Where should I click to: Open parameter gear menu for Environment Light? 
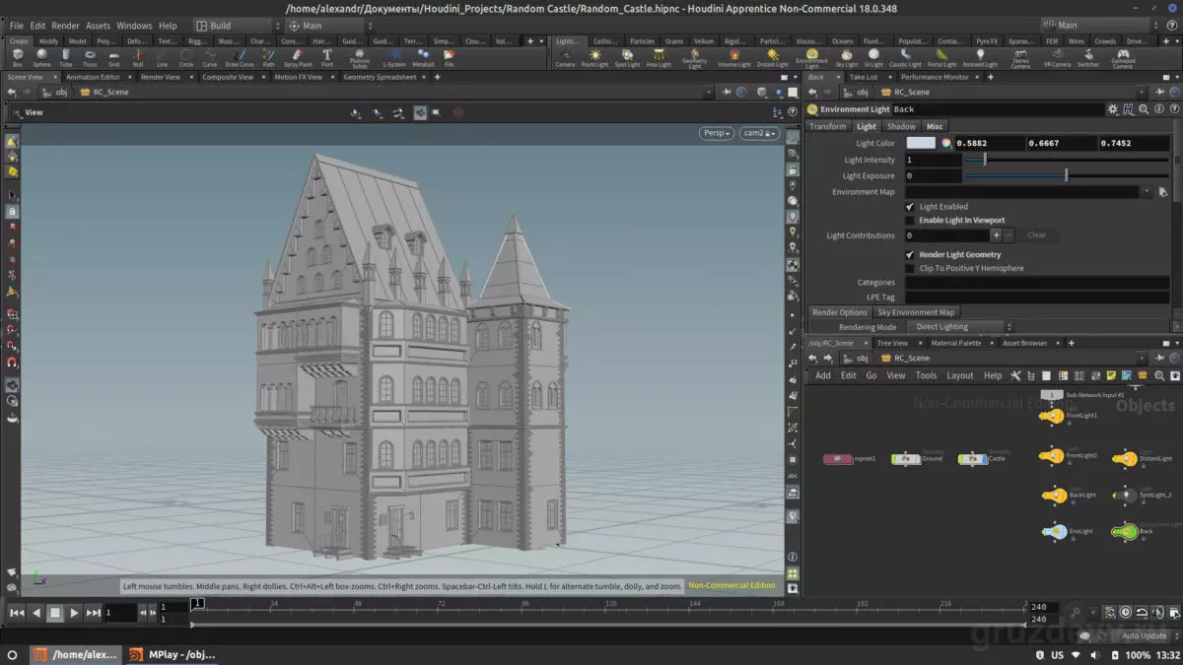pos(1113,109)
